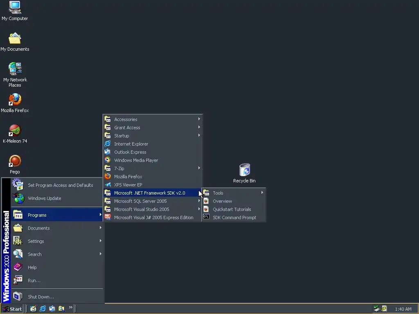Click the Visual J# 2005 Express icon

point(108,217)
